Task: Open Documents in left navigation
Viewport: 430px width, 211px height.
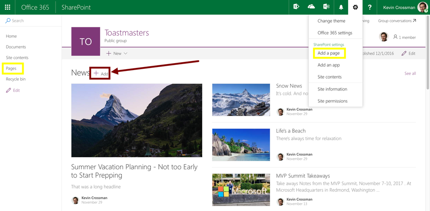Action: (16, 47)
